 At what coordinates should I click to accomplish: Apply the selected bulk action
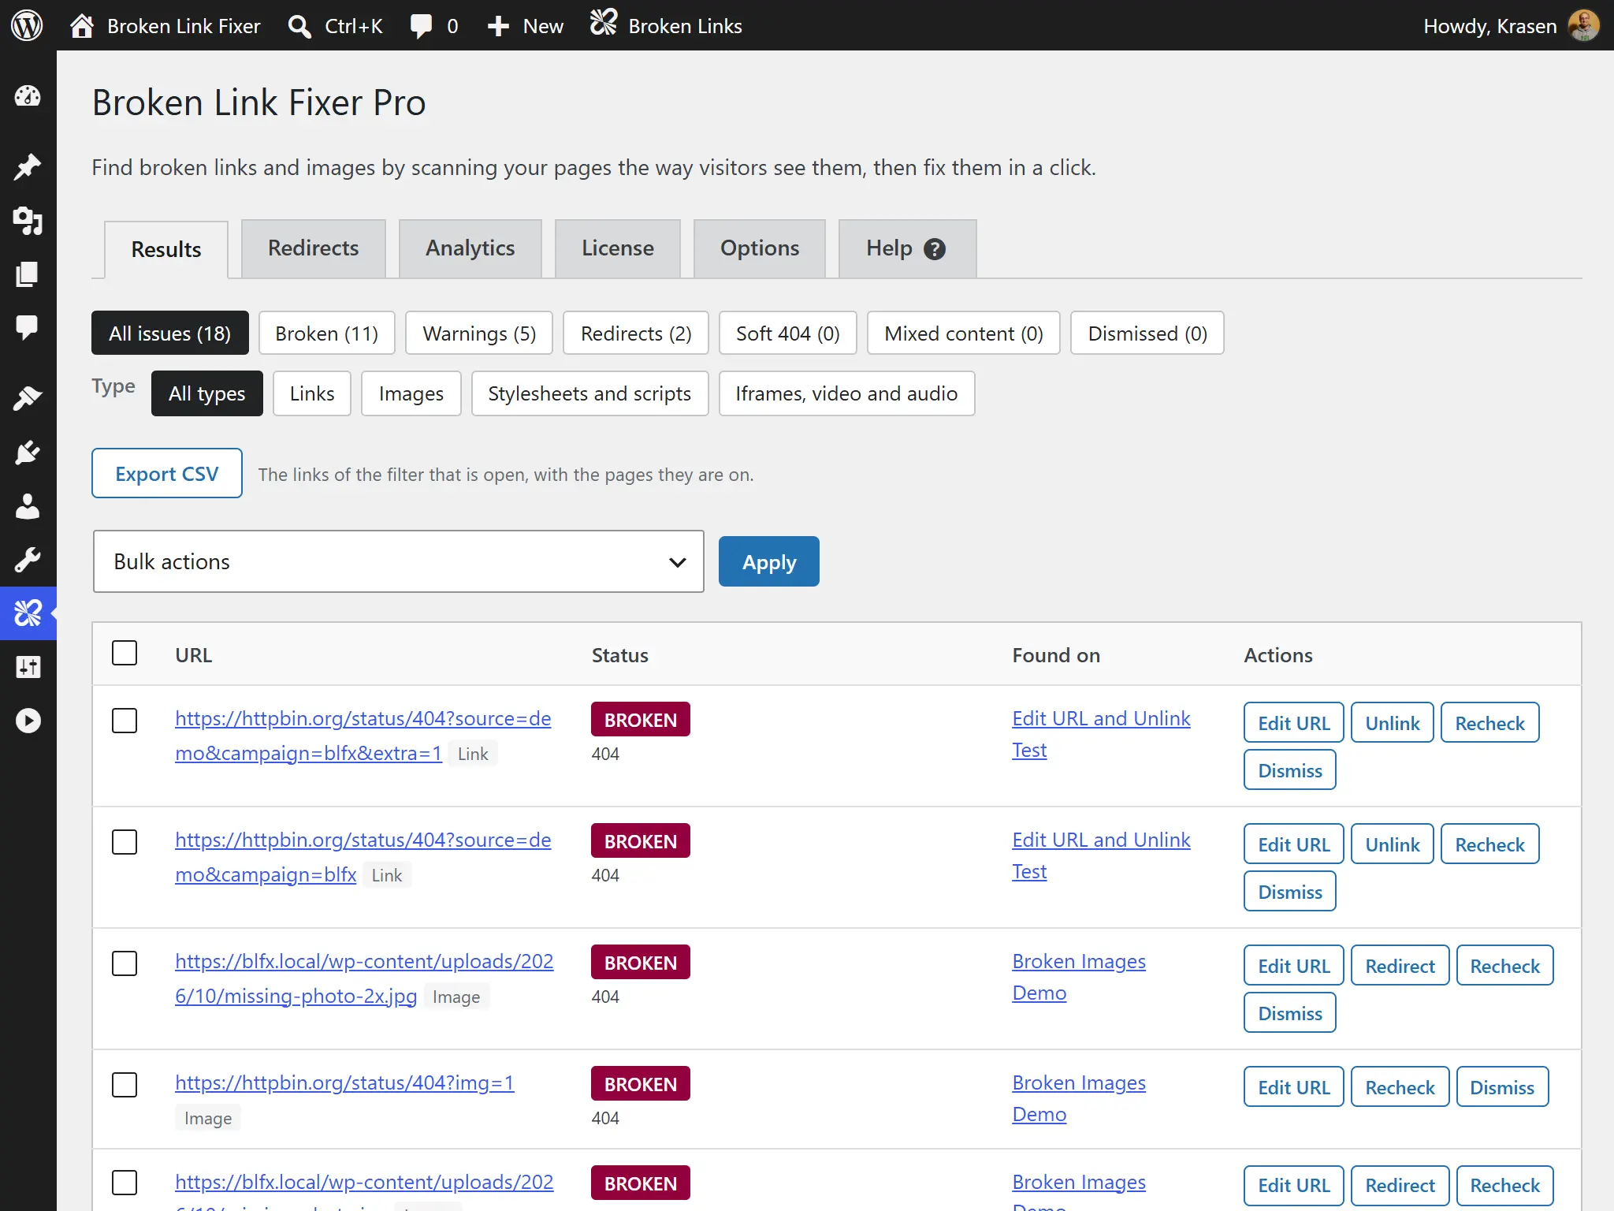[769, 562]
